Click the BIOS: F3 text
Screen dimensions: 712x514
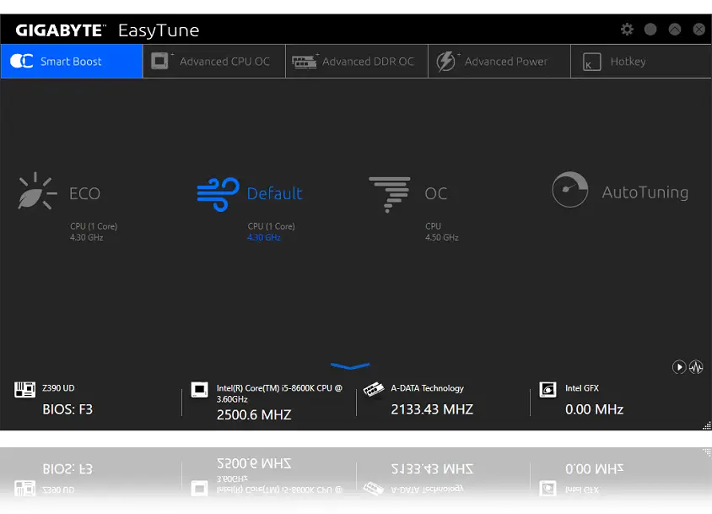[x=67, y=409]
